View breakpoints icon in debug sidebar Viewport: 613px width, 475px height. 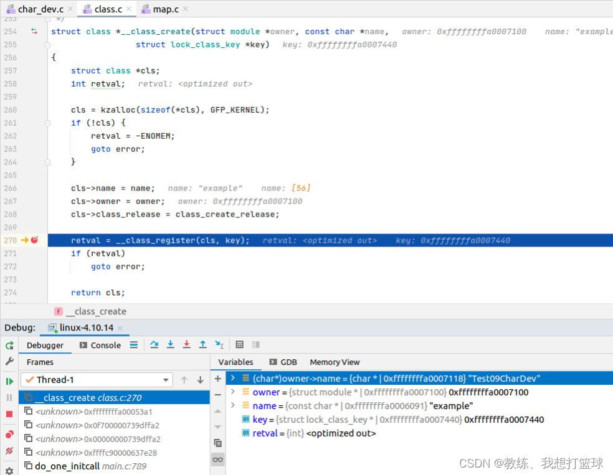click(x=9, y=435)
